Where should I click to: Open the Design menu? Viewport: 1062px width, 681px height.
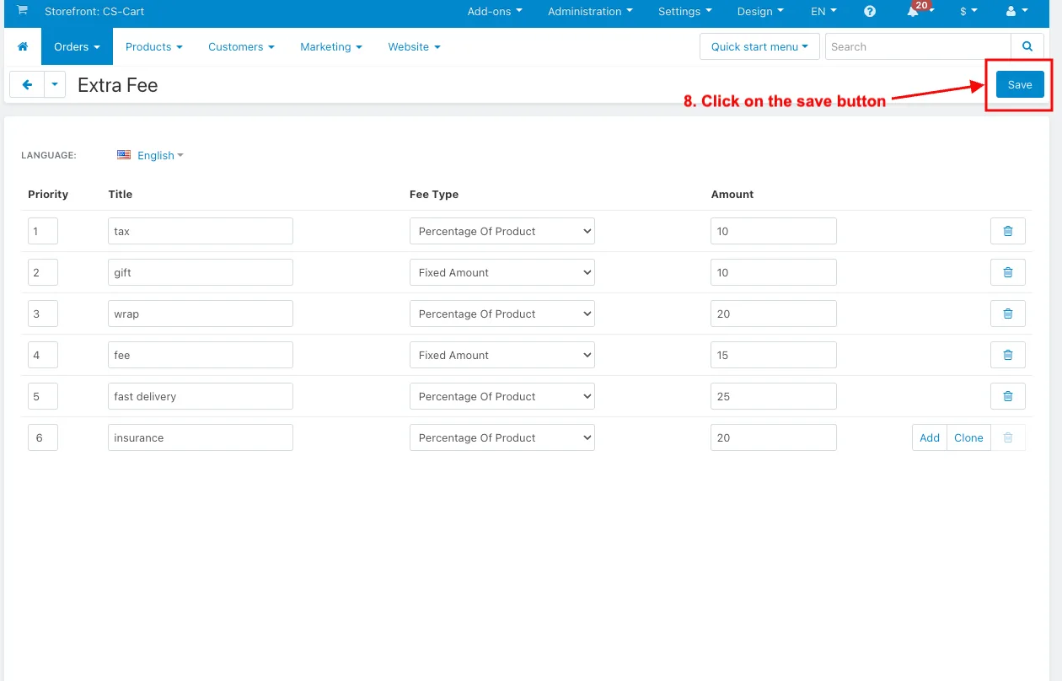coord(760,11)
